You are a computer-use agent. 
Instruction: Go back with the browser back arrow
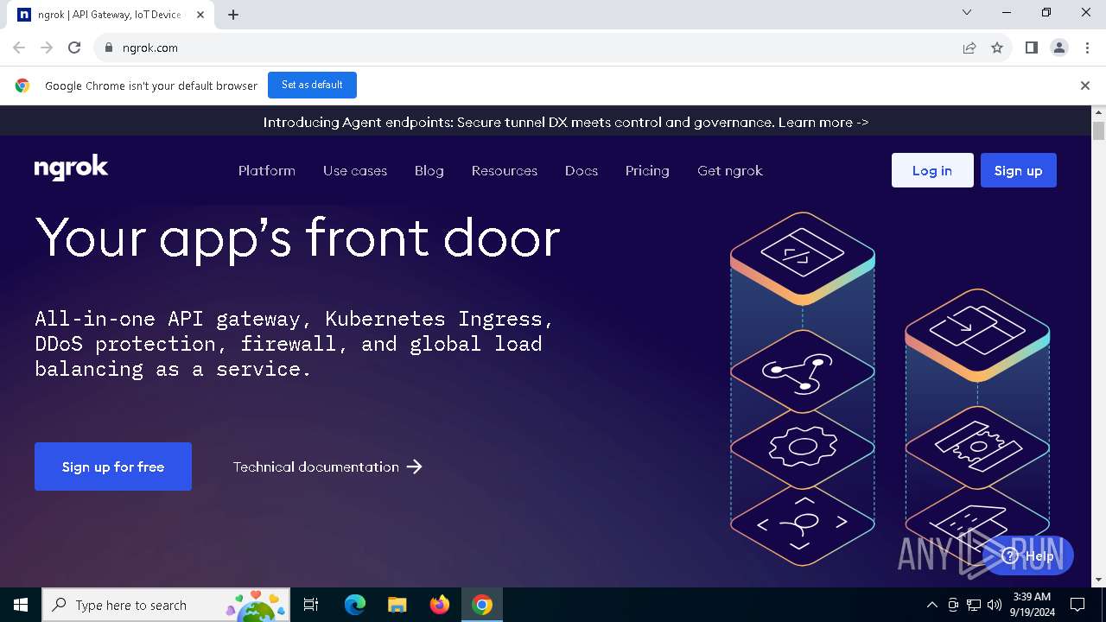[19, 48]
